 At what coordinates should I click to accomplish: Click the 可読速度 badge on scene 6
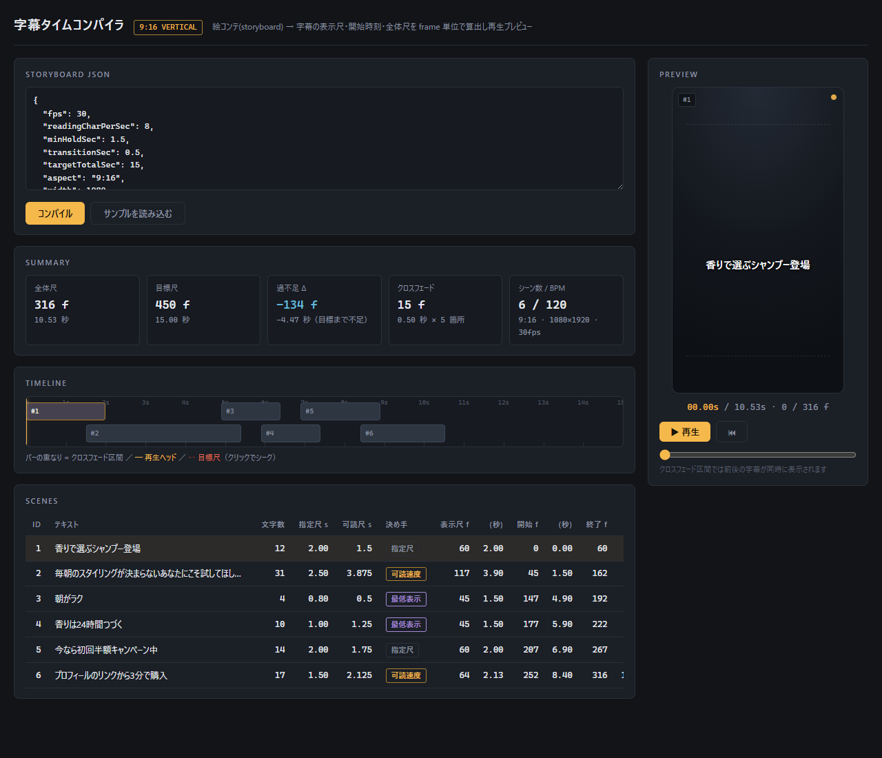point(406,675)
